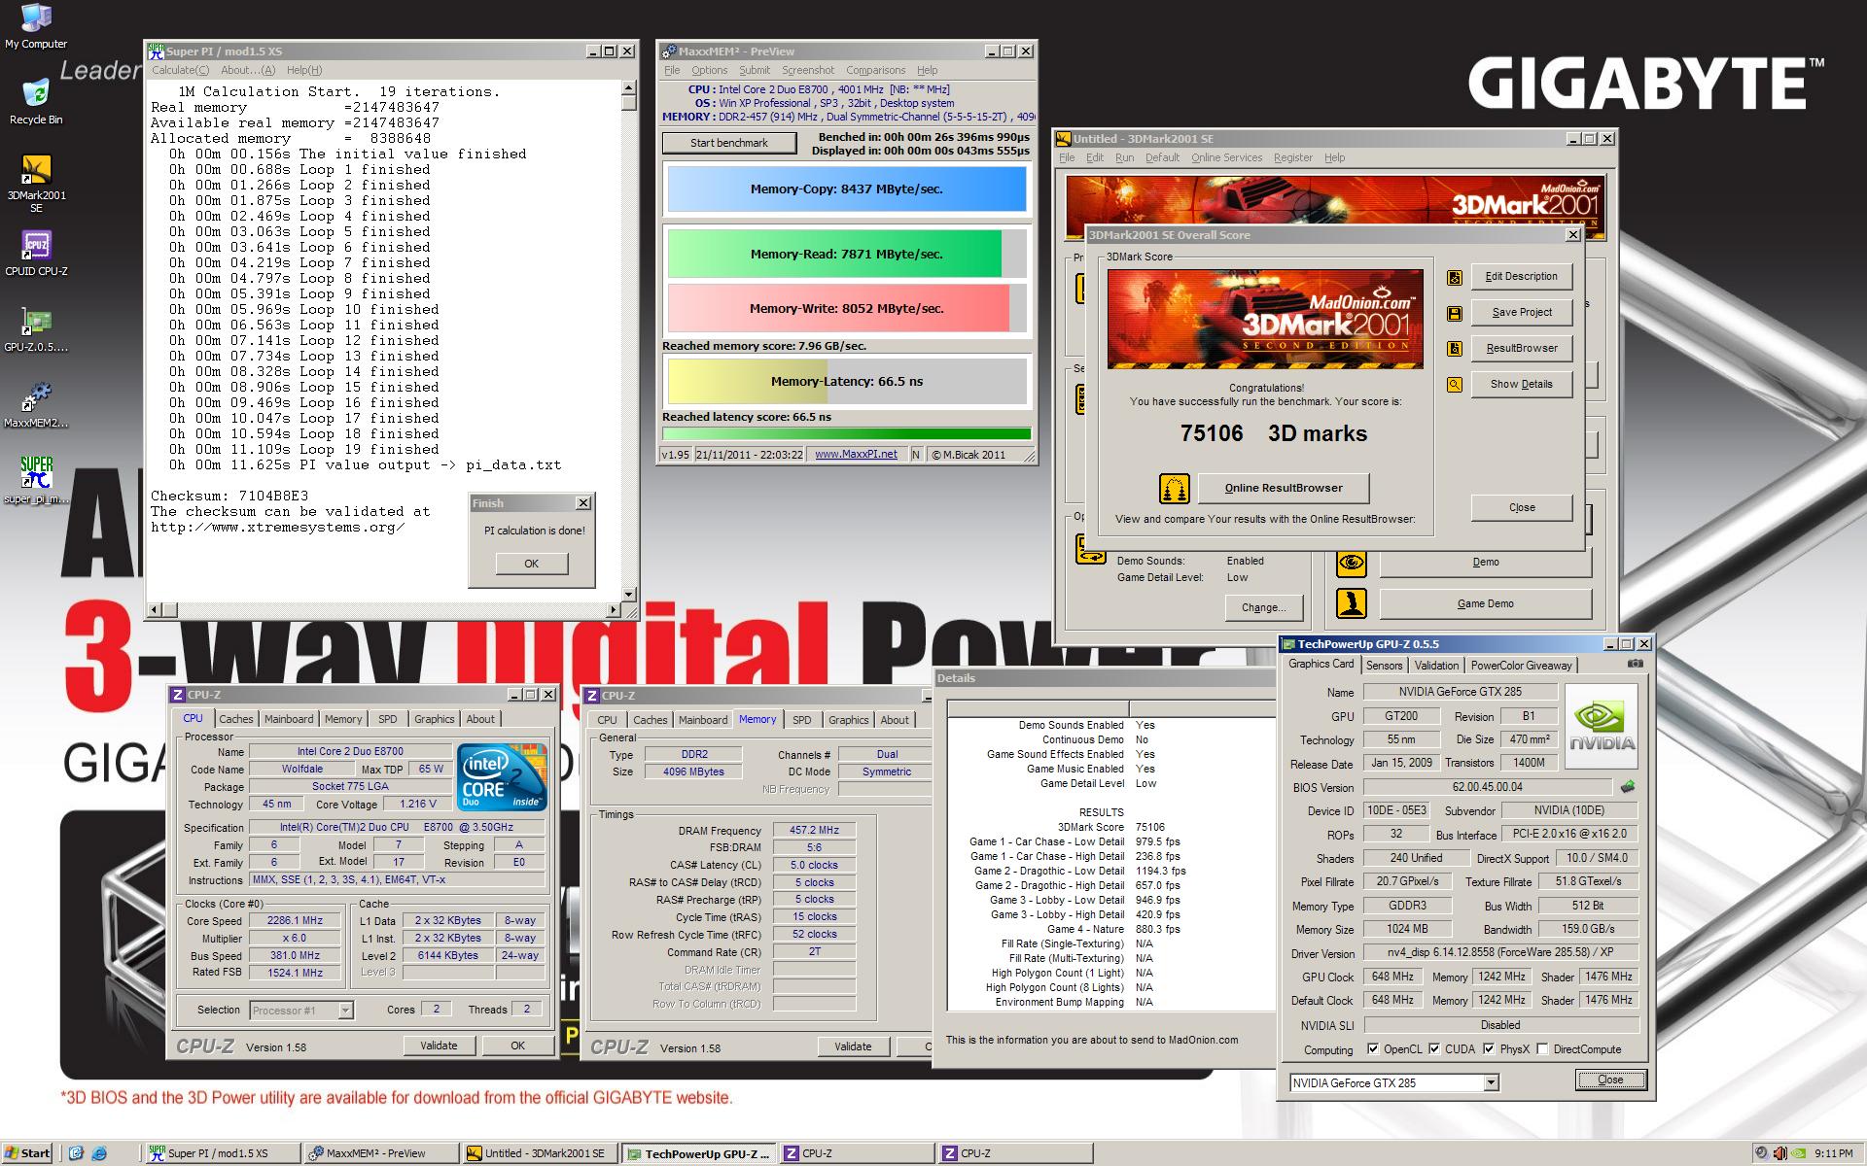This screenshot has width=1867, height=1166.
Task: Click the Intel Core 2 Duo logo in CPU-Z
Action: coord(502,777)
